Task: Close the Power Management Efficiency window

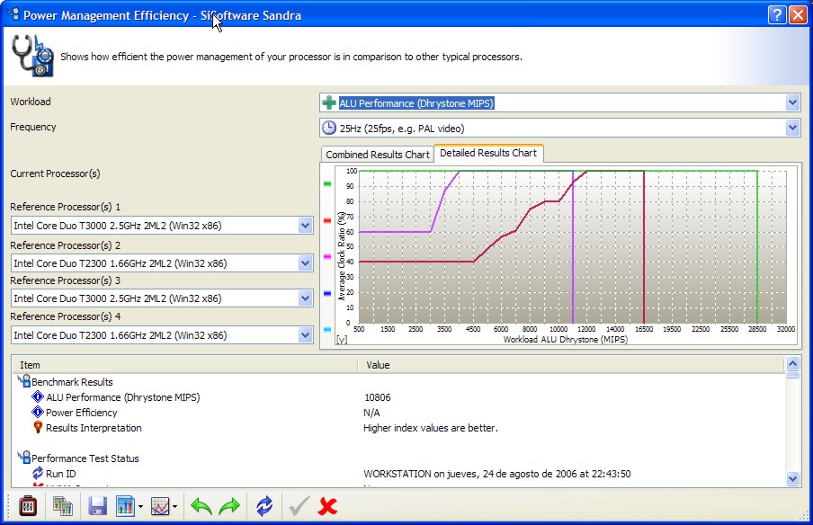Action: [798, 15]
